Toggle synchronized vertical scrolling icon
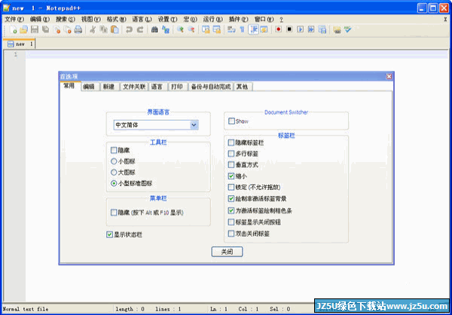 tap(206, 29)
